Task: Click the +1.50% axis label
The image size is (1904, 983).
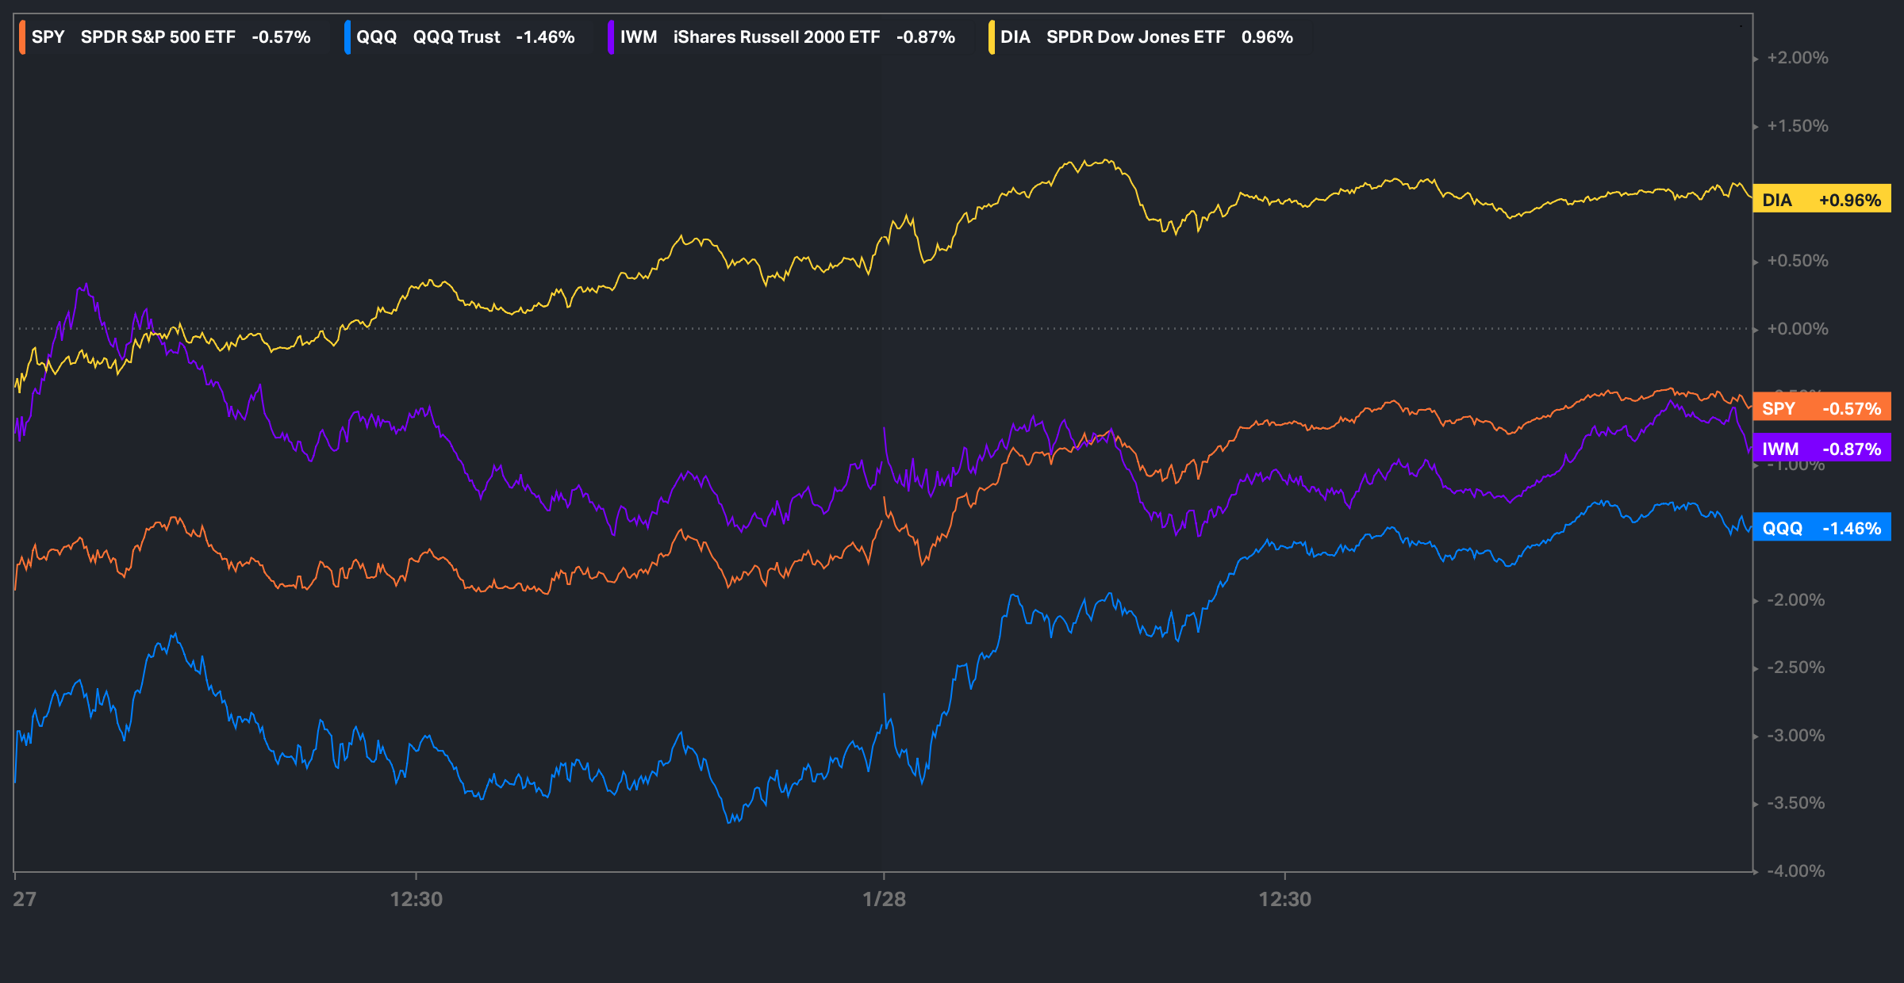Action: click(1798, 126)
